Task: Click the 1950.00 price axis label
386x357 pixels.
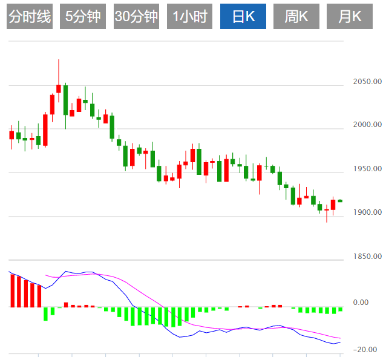Action: pyautogui.click(x=367, y=169)
